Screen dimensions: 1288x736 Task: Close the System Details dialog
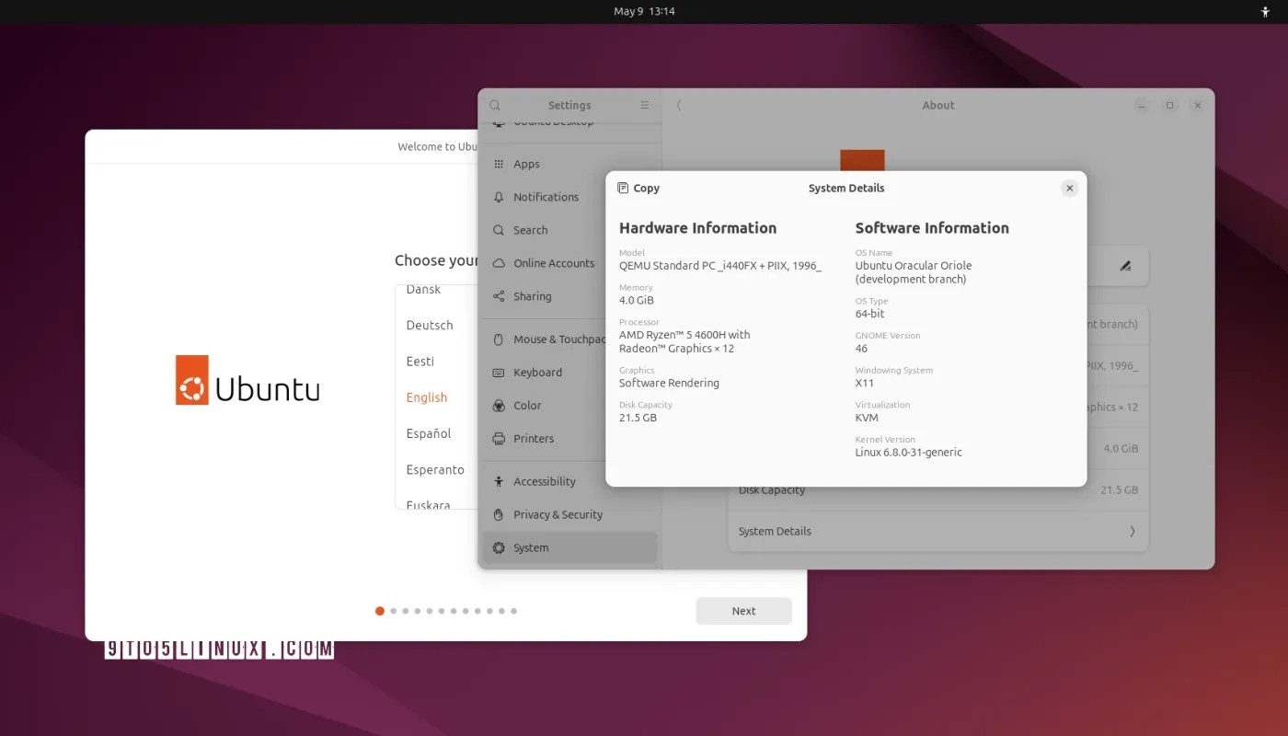[1069, 188]
